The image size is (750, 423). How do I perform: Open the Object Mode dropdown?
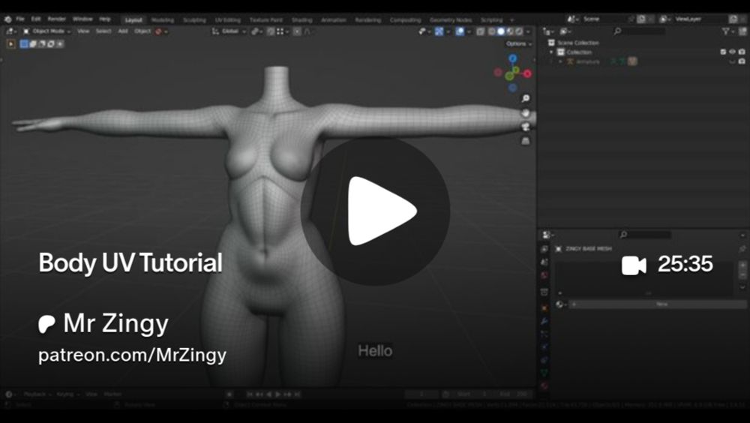[x=46, y=31]
